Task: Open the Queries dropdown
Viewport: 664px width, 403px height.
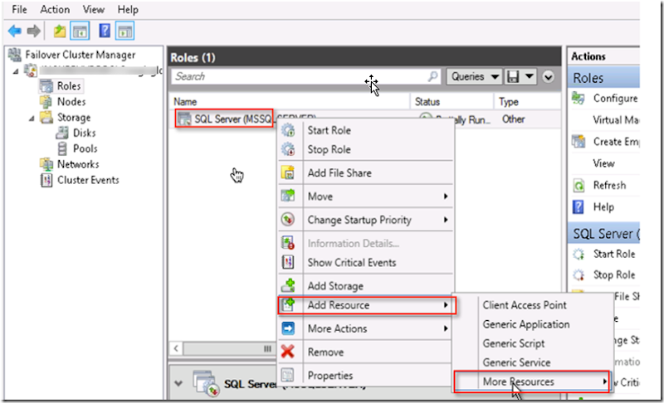Action: coord(474,76)
